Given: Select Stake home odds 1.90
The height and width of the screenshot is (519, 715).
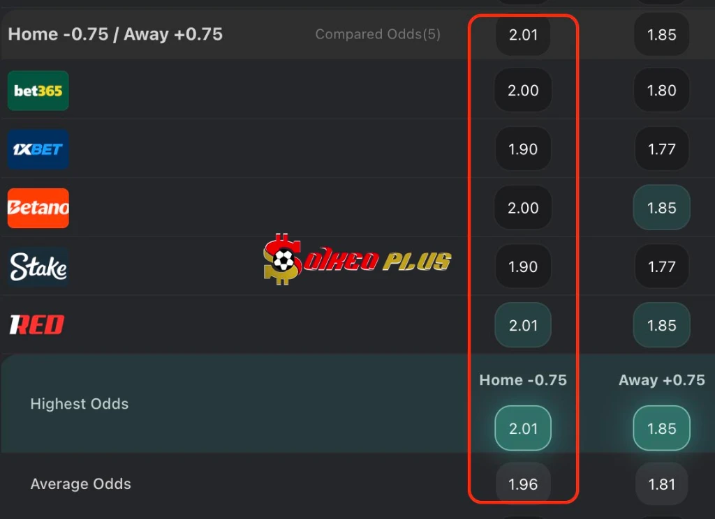Looking at the screenshot, I should click(x=523, y=266).
